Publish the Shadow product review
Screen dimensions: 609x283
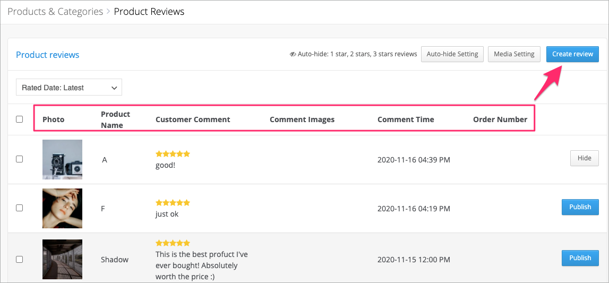point(580,258)
